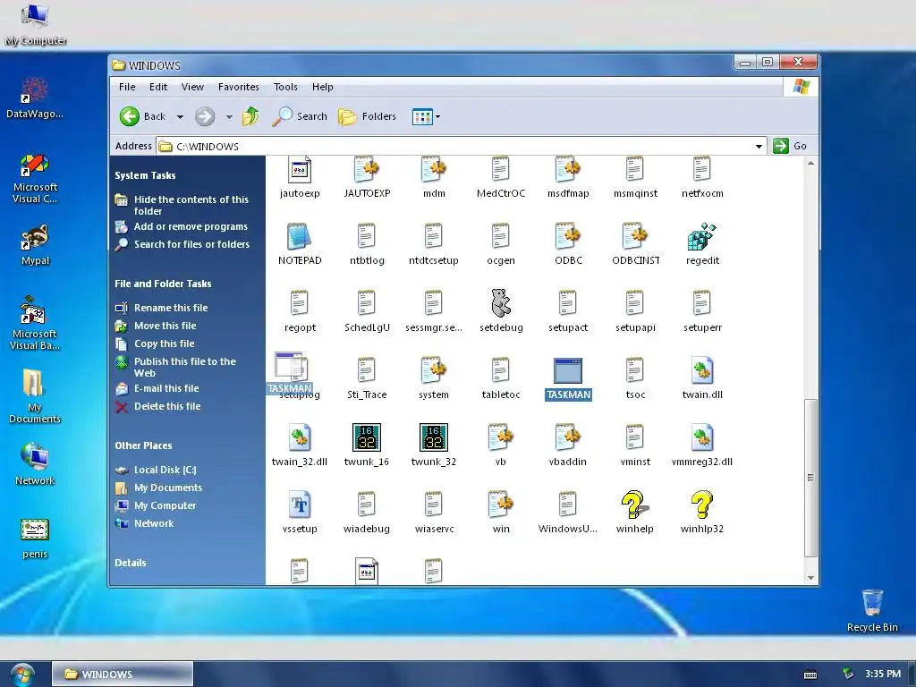The image size is (916, 687).
Task: Click the WINDOWS taskbar button
Action: click(x=122, y=674)
